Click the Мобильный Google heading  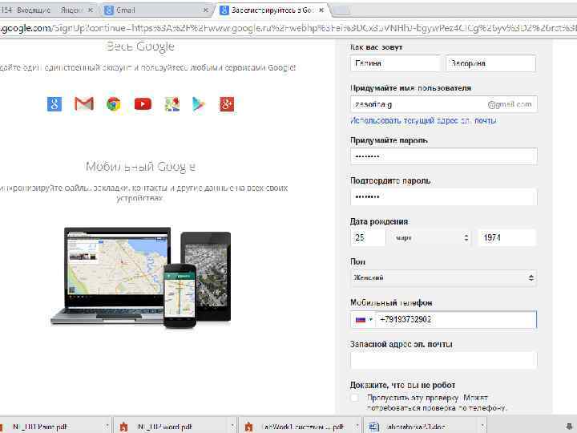140,167
